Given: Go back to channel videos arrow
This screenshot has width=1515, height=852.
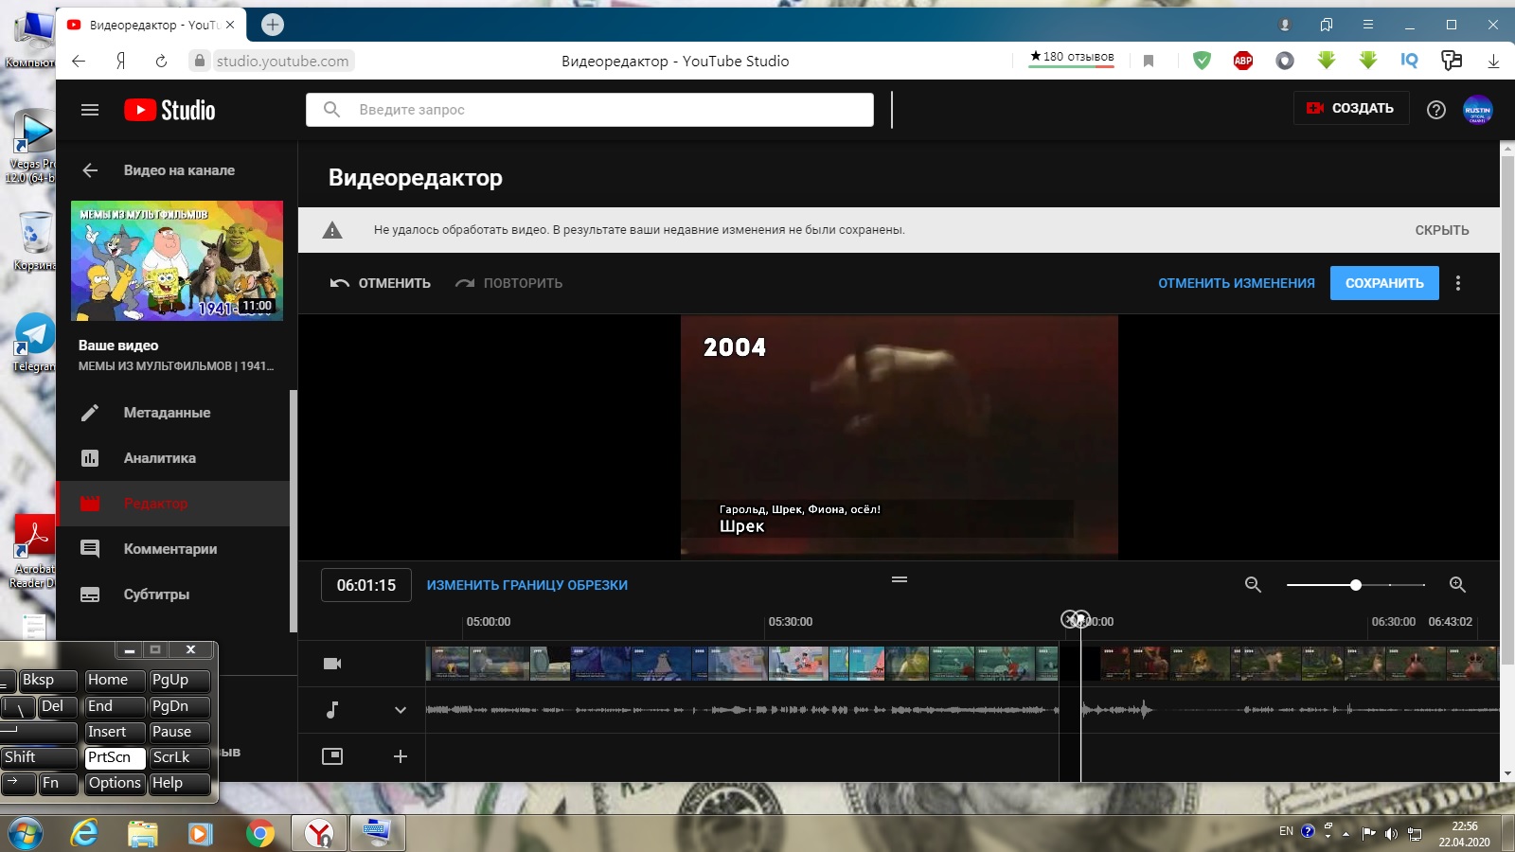Looking at the screenshot, I should point(90,170).
